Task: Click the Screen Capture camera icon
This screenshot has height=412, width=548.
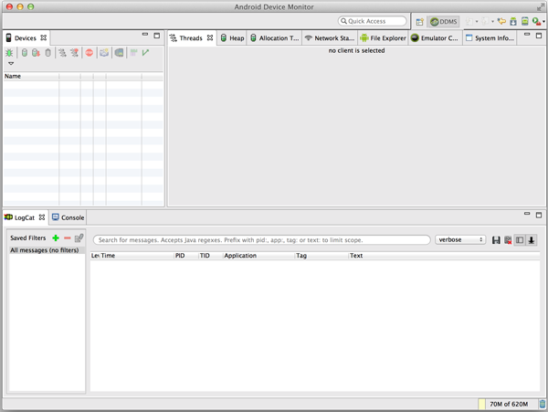Action: [x=104, y=53]
